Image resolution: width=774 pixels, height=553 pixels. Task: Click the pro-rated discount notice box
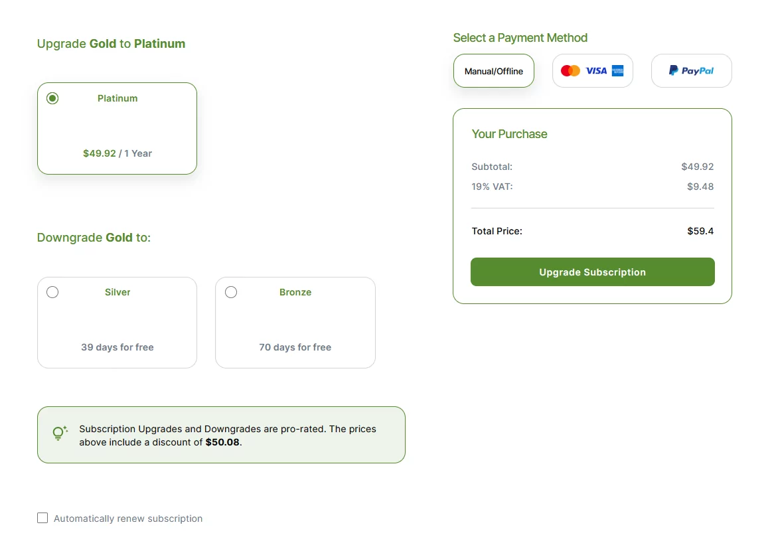221,435
